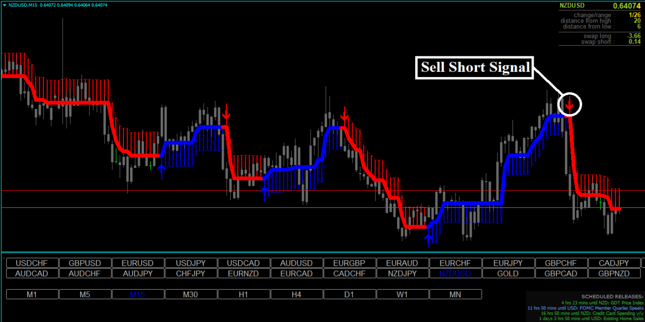Select the EURCHF button
Screen dimensions: 645x322
point(456,263)
